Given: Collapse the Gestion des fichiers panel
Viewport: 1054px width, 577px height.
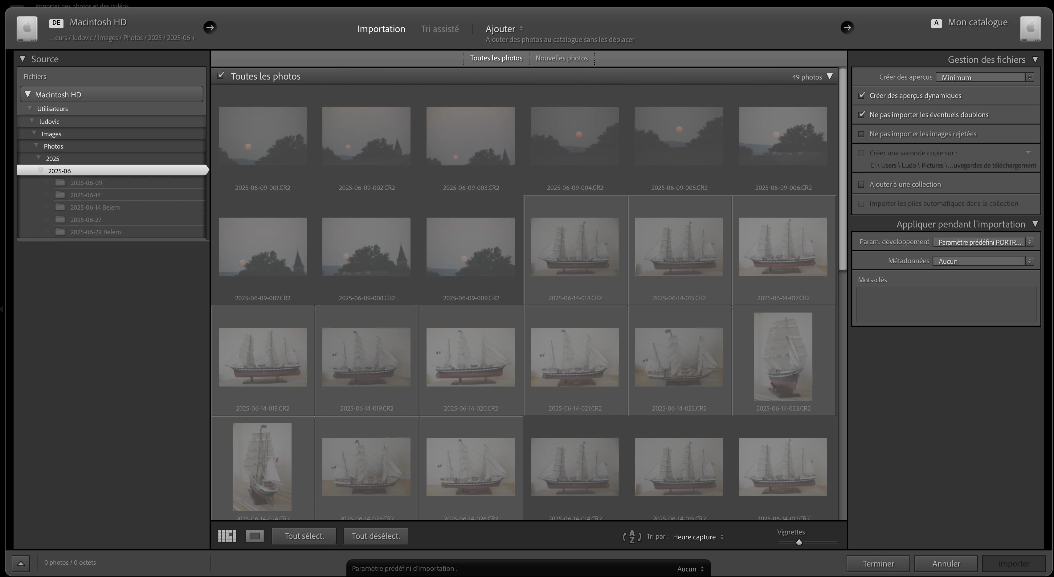Looking at the screenshot, I should (1035, 59).
